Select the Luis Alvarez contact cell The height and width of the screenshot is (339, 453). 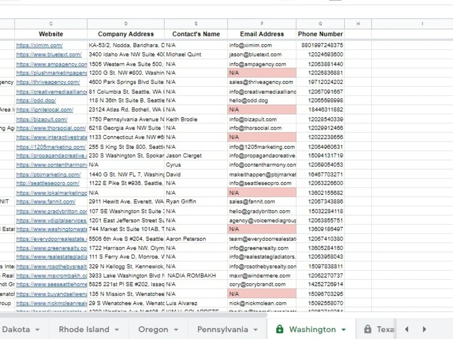(x=196, y=303)
